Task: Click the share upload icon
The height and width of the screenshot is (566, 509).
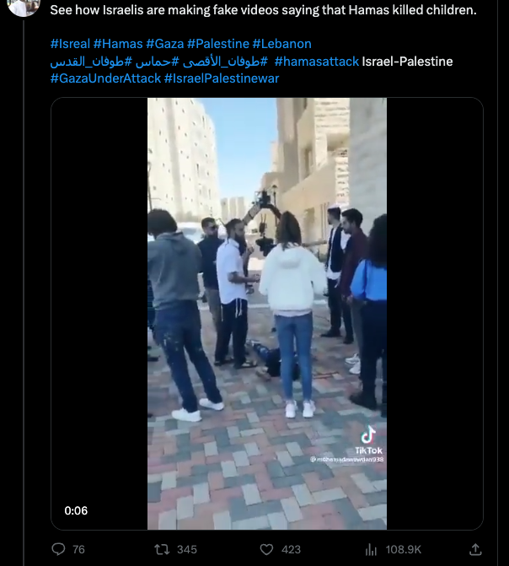Action: [475, 549]
